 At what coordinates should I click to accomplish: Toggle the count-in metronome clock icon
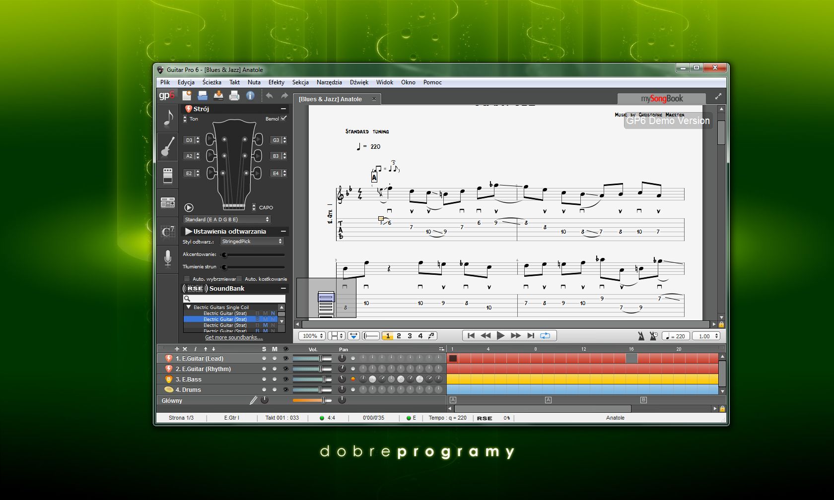(654, 336)
